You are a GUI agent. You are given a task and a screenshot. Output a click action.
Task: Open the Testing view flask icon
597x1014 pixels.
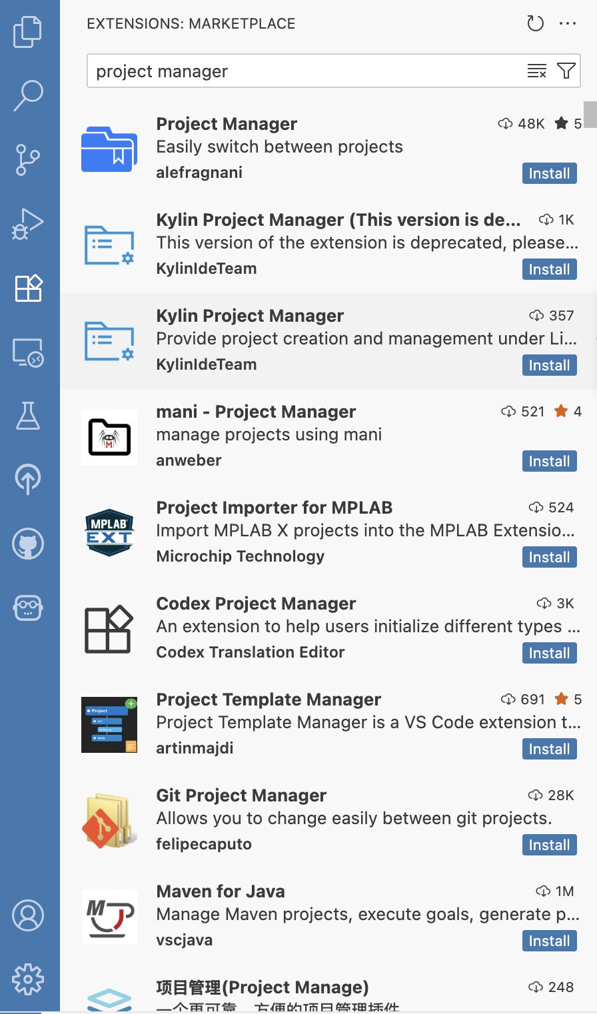(27, 416)
